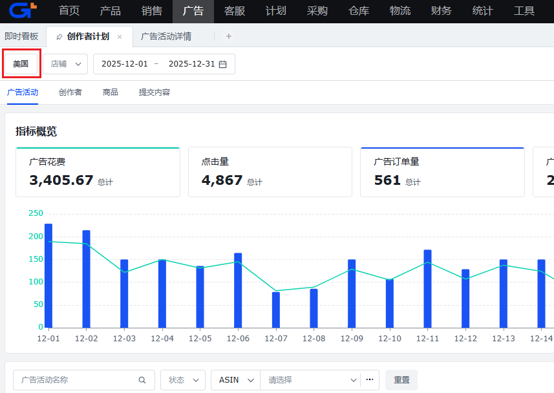
Task: Select the 创作者 sub-tab
Action: click(70, 92)
